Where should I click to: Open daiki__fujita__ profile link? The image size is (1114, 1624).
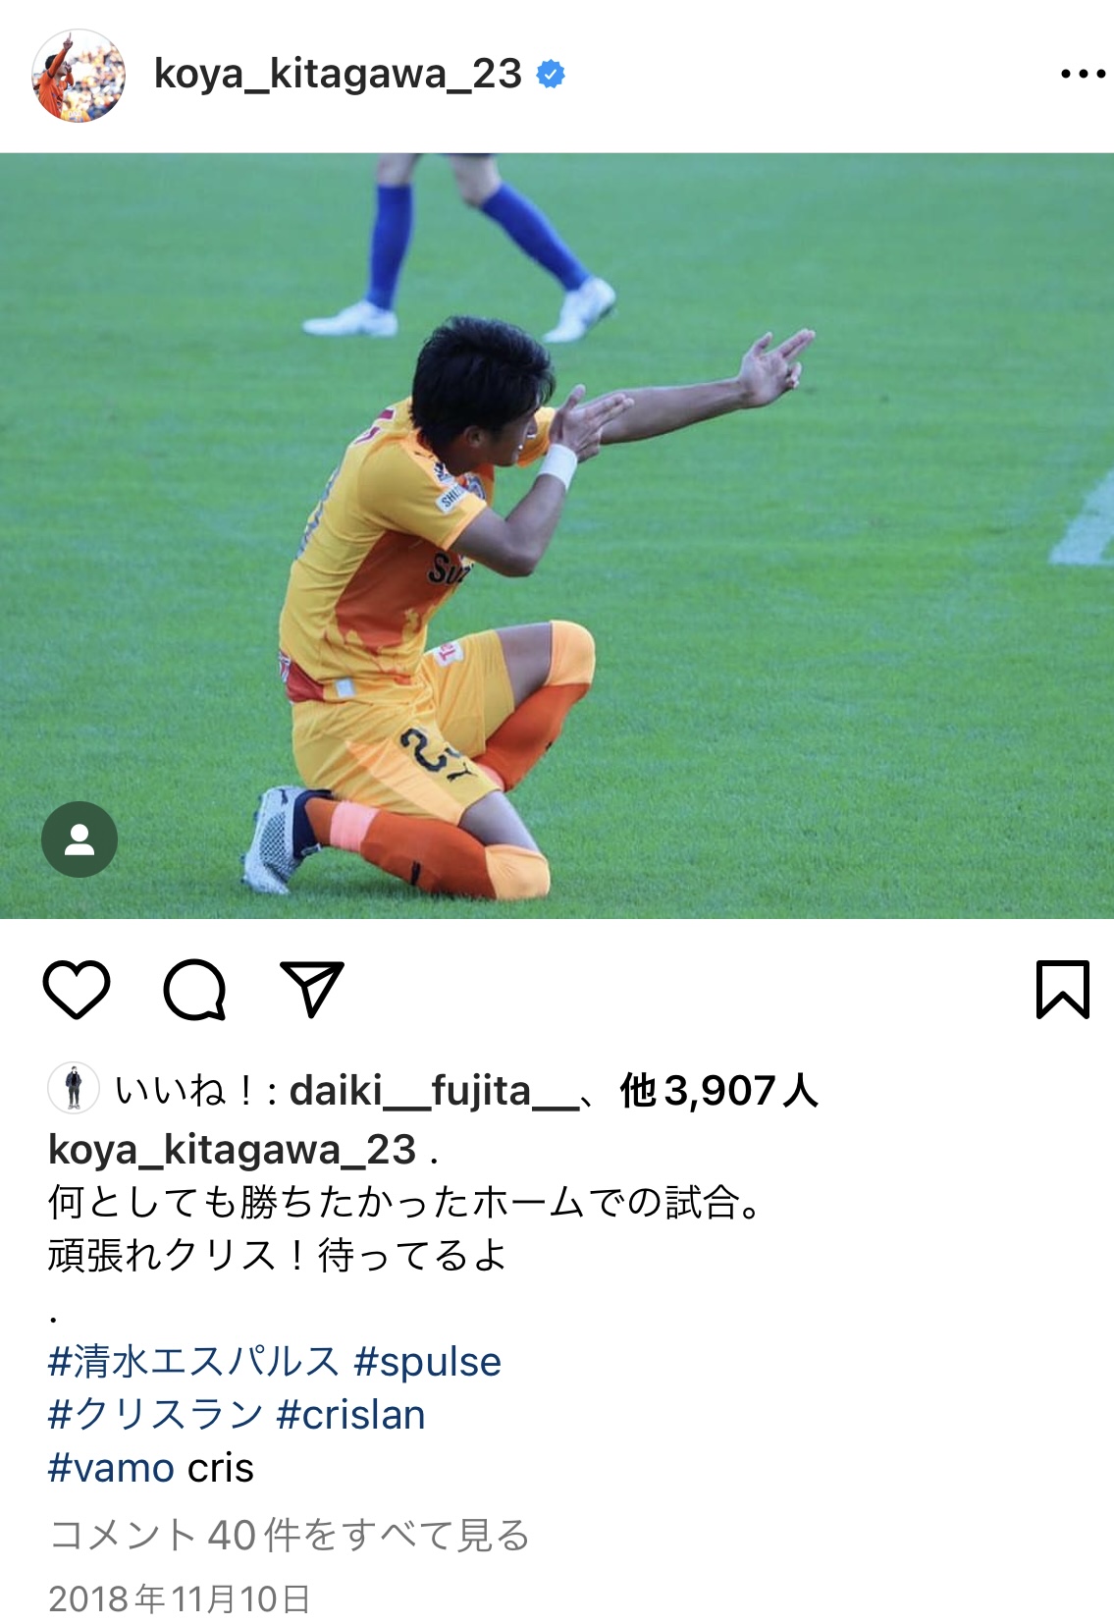click(434, 1090)
